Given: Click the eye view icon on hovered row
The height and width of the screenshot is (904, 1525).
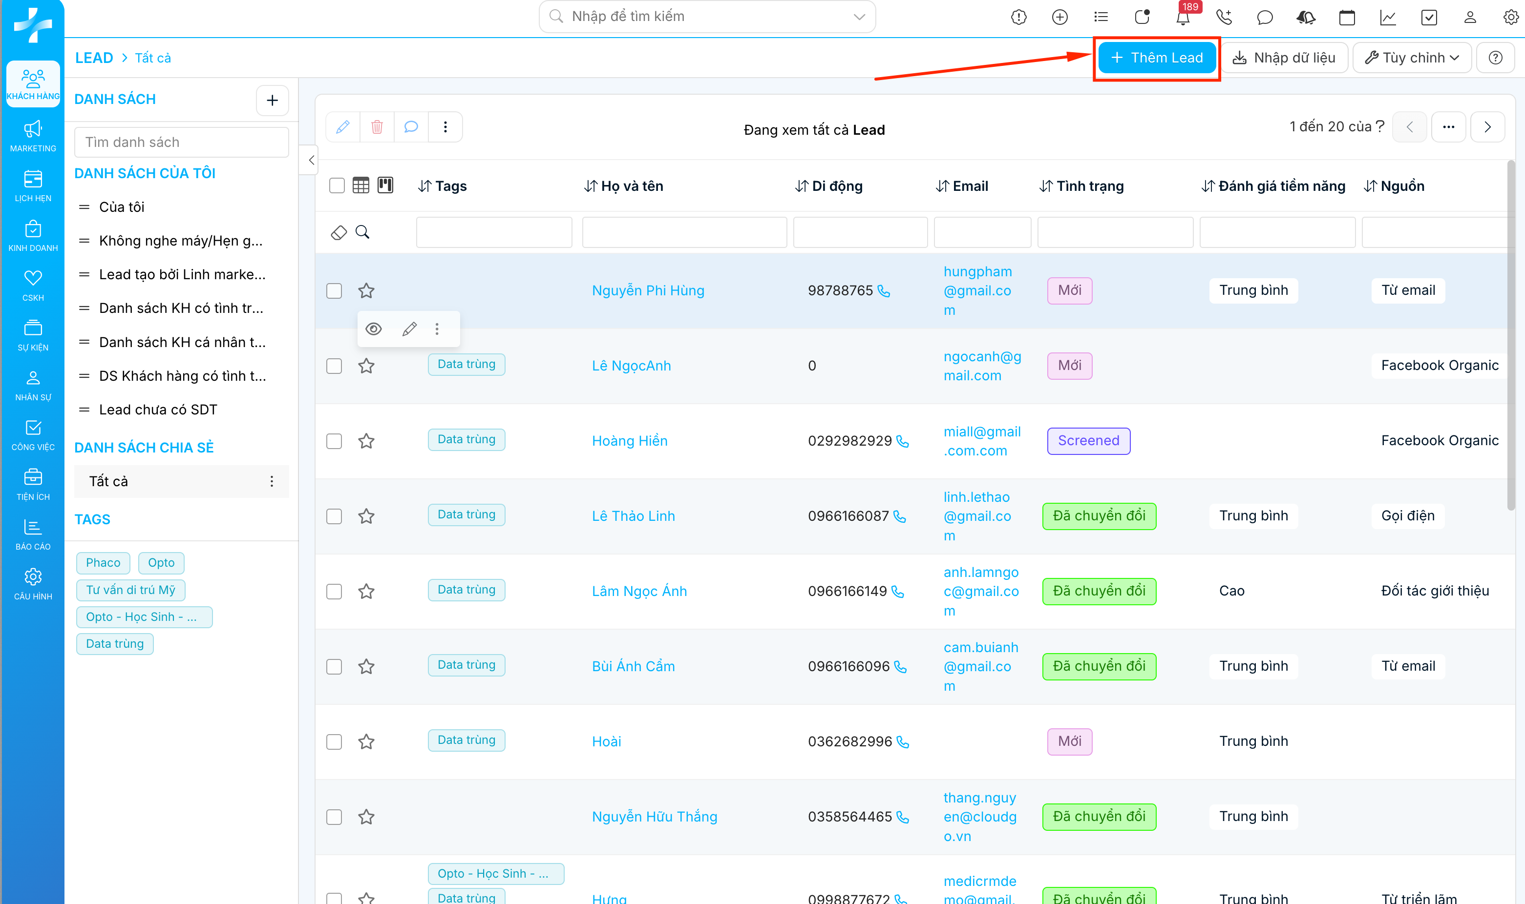Looking at the screenshot, I should pos(374,329).
